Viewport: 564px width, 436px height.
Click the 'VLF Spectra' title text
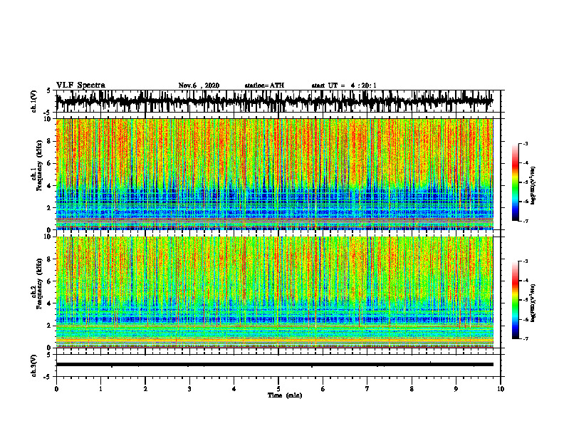(80, 85)
